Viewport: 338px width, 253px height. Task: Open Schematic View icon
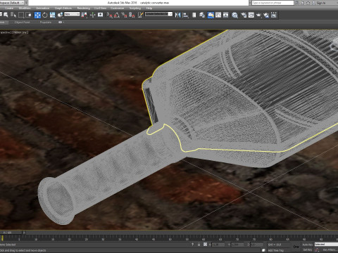click(226, 15)
